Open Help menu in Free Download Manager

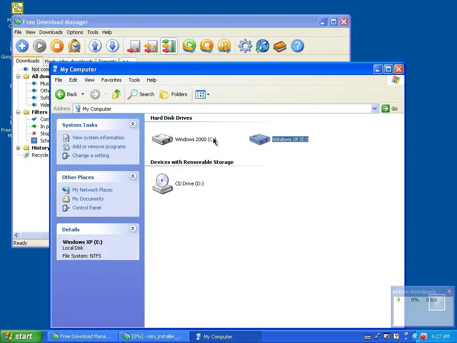pos(107,32)
